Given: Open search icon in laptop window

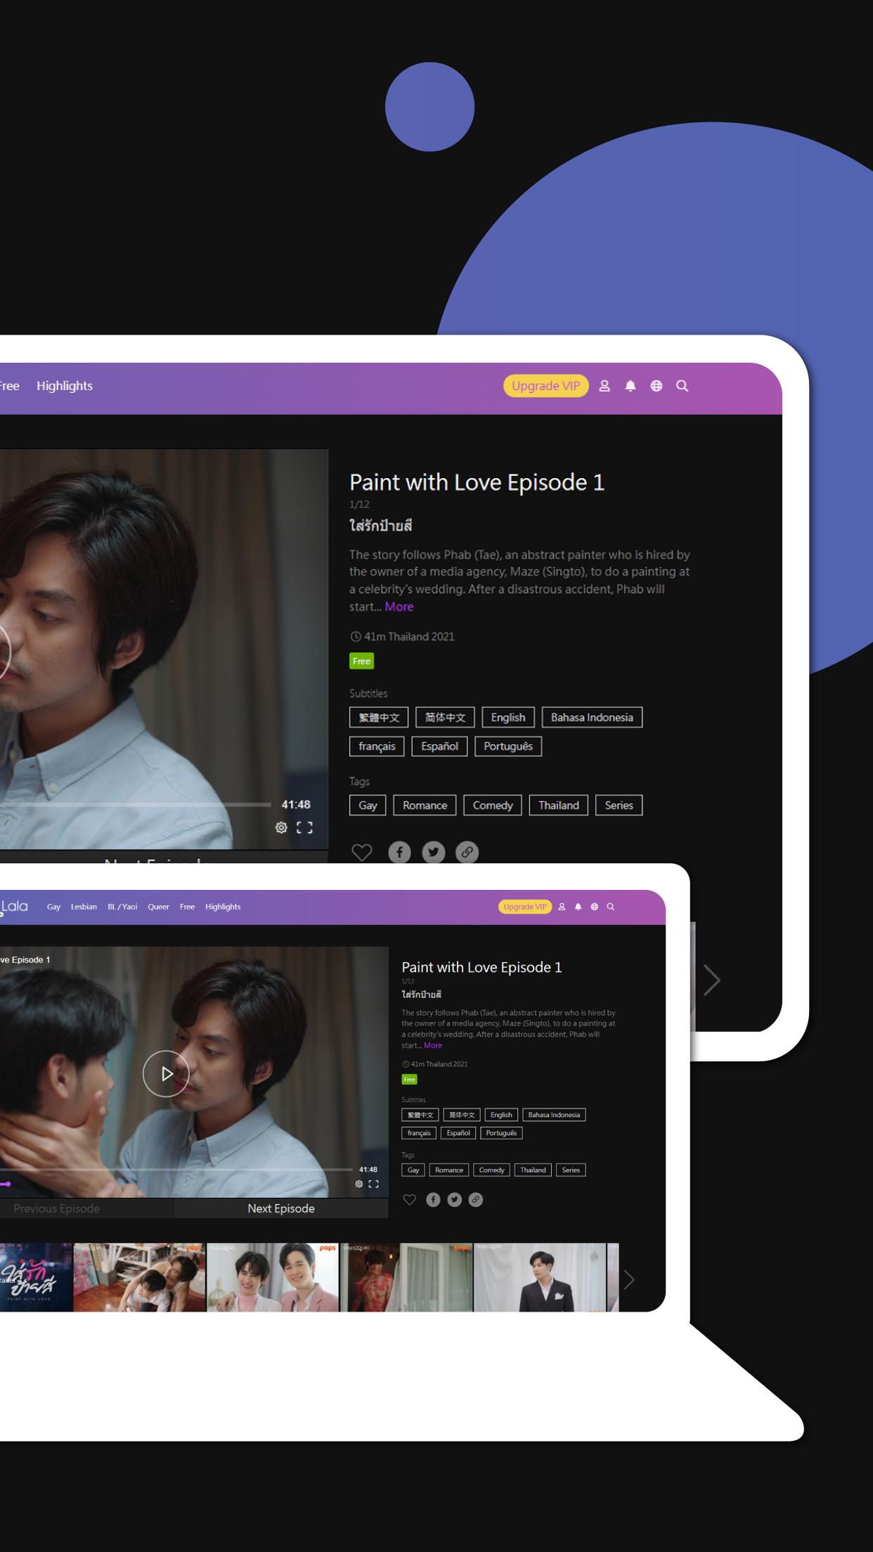Looking at the screenshot, I should point(611,907).
